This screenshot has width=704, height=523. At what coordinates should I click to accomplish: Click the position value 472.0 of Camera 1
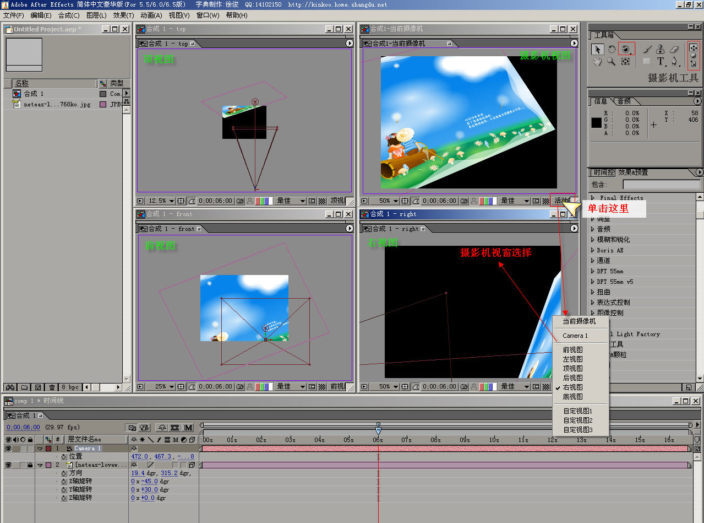(x=139, y=456)
